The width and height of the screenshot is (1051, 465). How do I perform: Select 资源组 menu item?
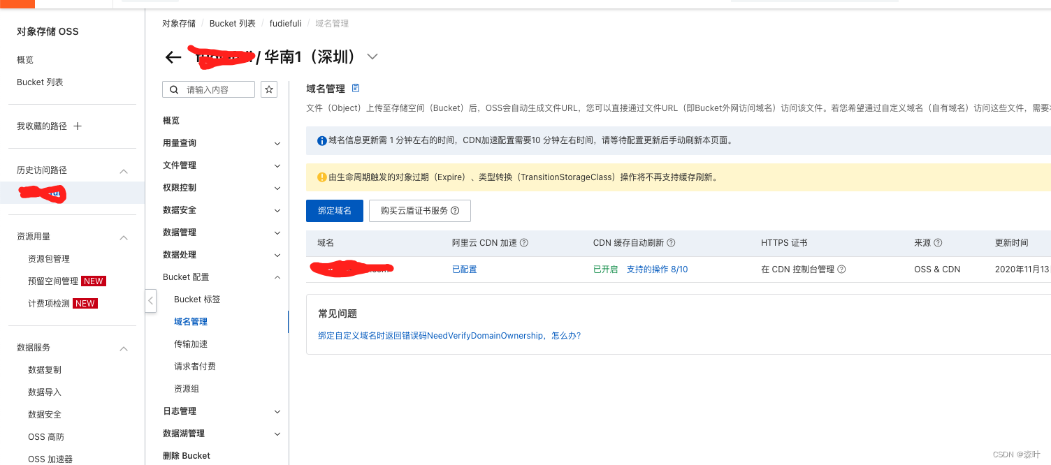point(187,389)
